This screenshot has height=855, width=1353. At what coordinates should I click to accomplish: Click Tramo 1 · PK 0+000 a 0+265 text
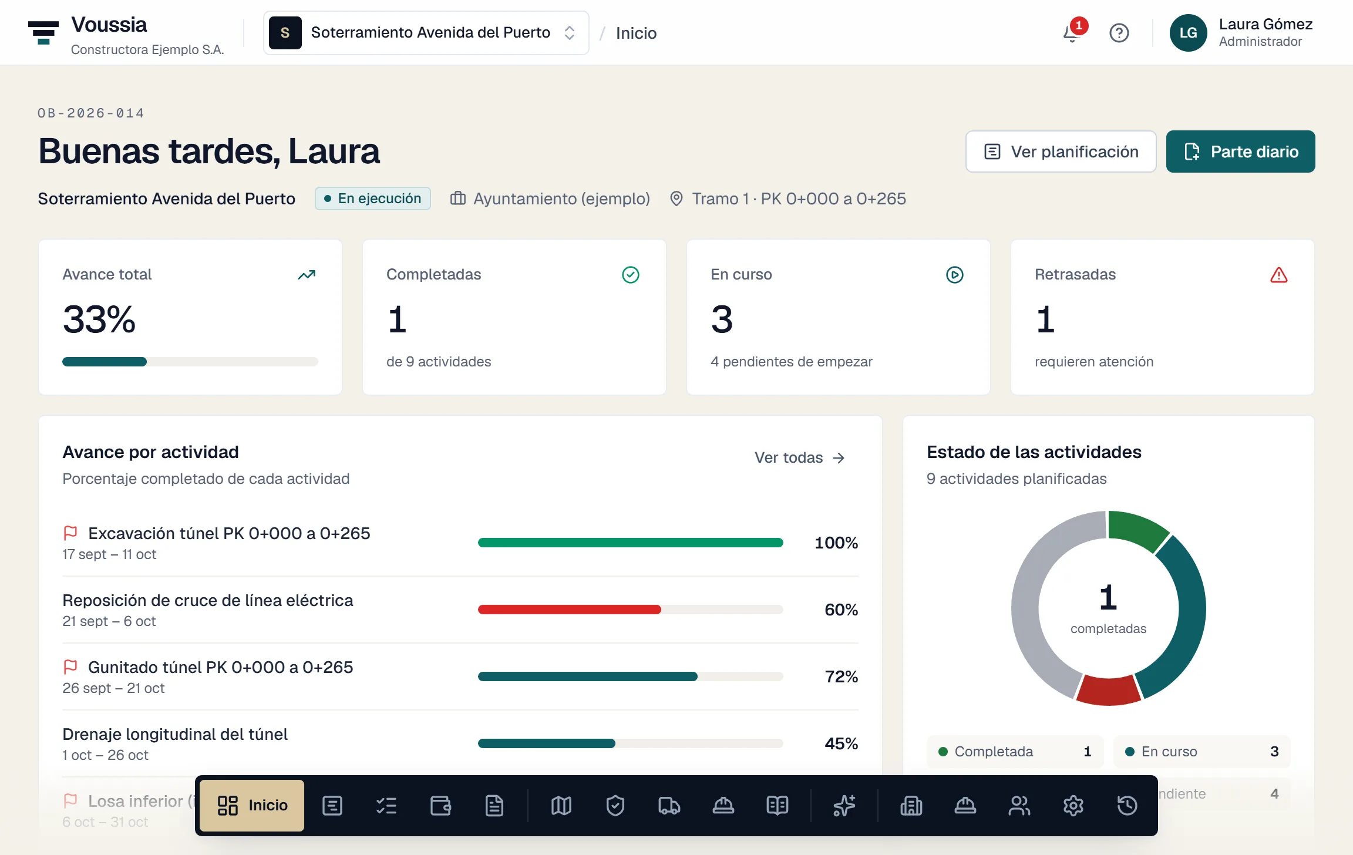coord(799,198)
